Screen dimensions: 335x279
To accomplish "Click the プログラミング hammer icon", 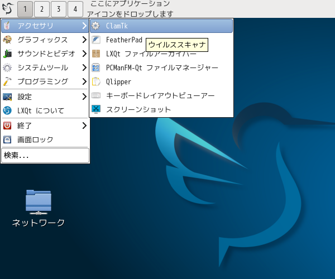I will 7,81.
